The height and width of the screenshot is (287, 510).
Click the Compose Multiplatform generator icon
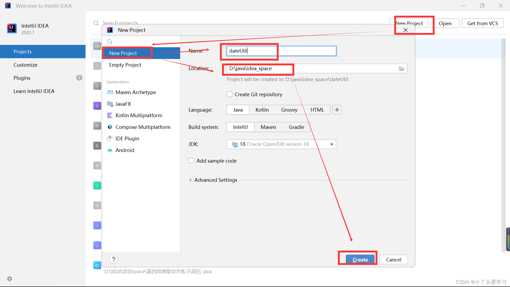pyautogui.click(x=110, y=126)
